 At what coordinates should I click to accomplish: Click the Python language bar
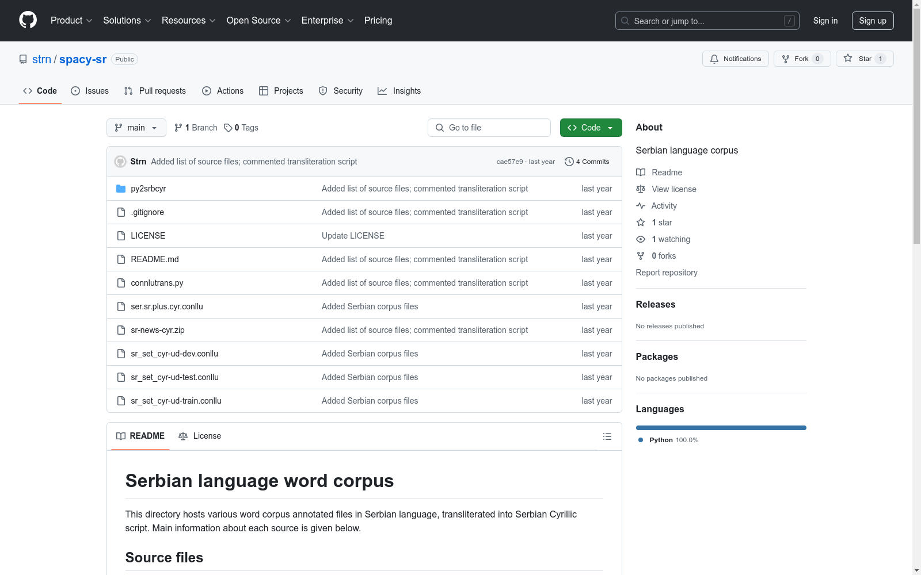pyautogui.click(x=721, y=428)
